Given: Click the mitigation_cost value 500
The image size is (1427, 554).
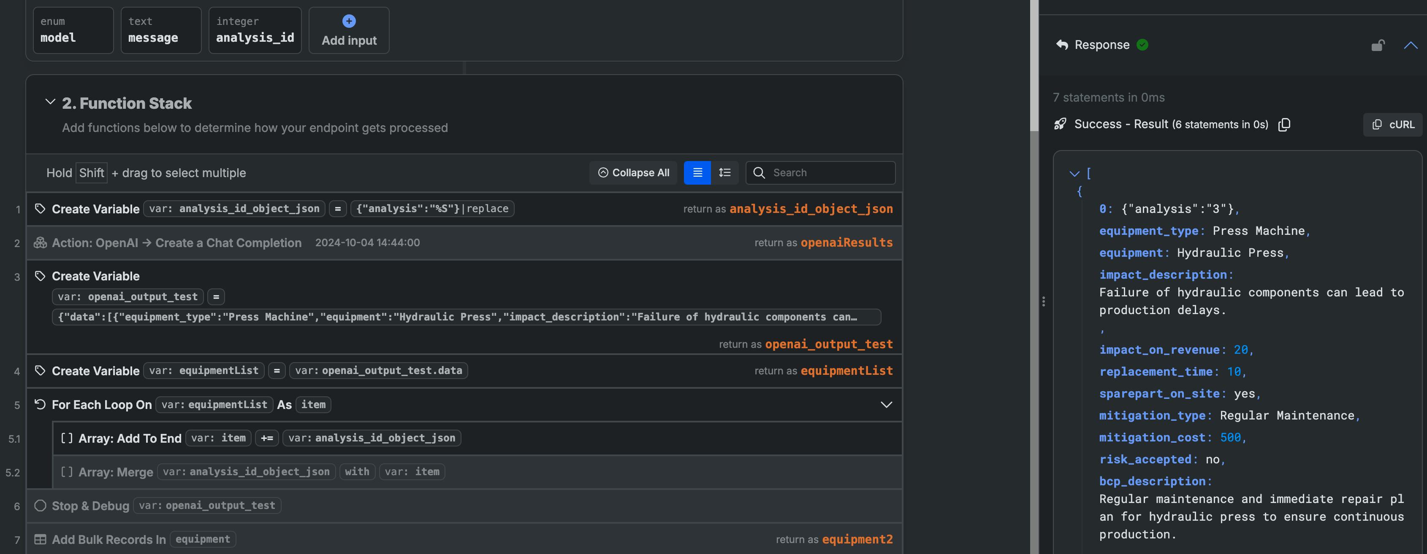Looking at the screenshot, I should (x=1230, y=438).
